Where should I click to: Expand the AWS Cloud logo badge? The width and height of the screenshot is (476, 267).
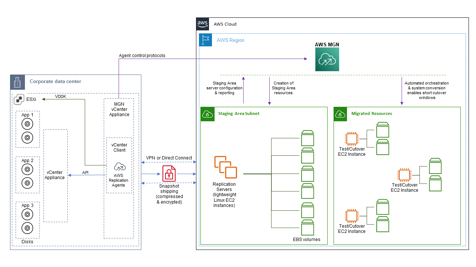pyautogui.click(x=203, y=24)
